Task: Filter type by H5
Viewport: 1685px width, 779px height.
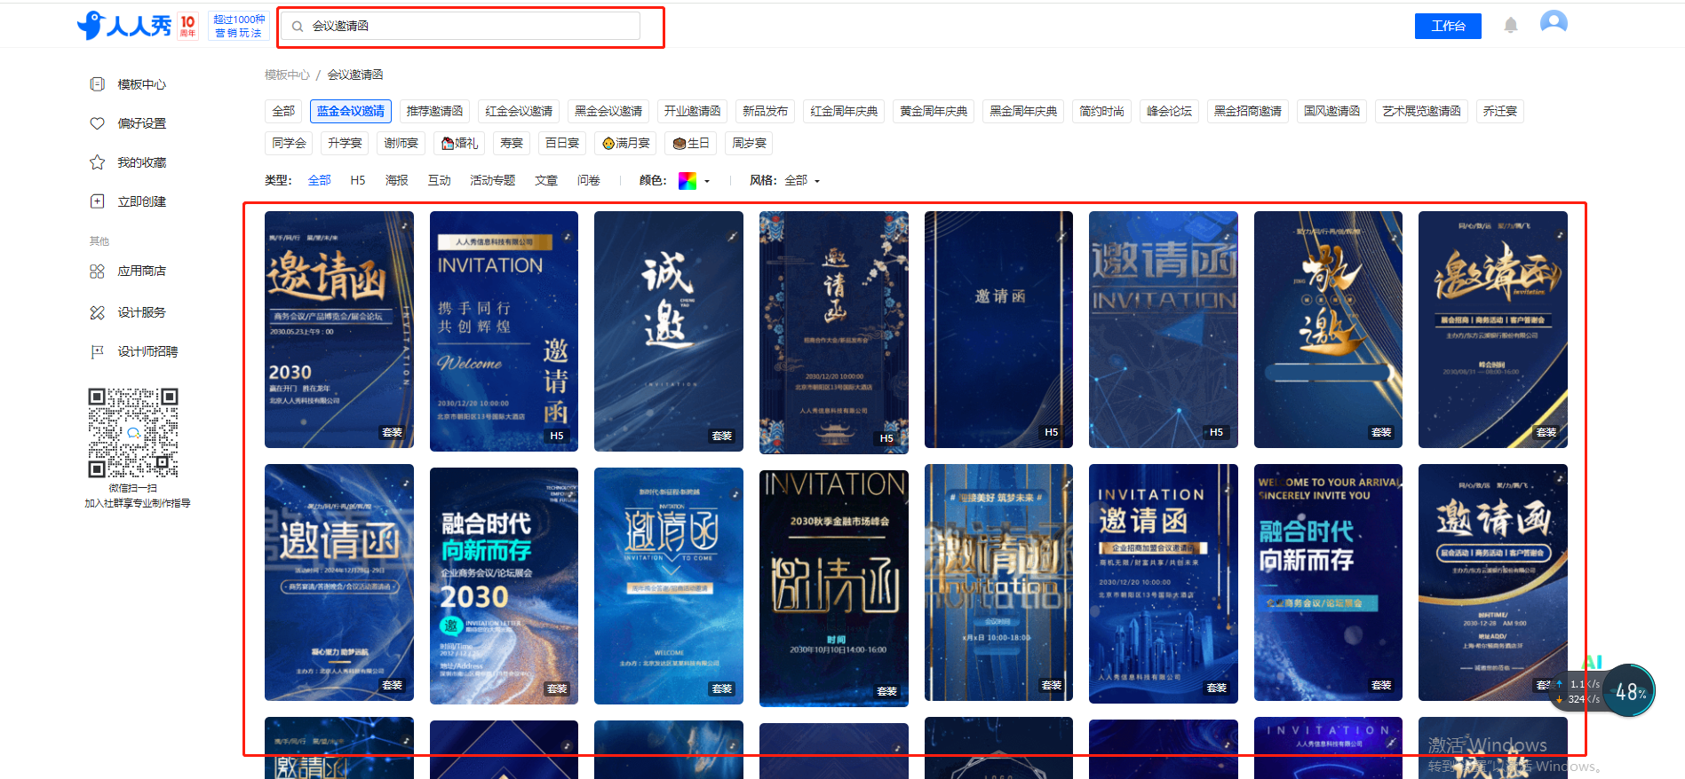Action: pyautogui.click(x=358, y=181)
